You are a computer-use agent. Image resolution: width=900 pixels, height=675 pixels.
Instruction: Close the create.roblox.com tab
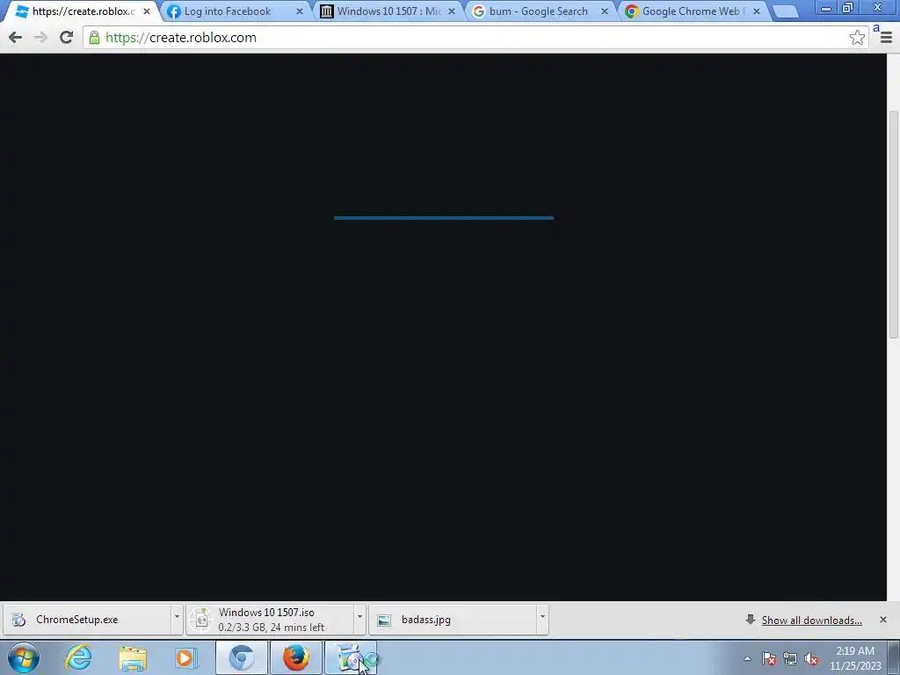(x=147, y=11)
